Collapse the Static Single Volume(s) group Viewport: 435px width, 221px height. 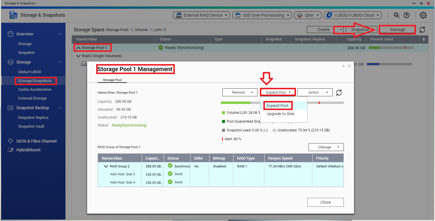(x=78, y=56)
